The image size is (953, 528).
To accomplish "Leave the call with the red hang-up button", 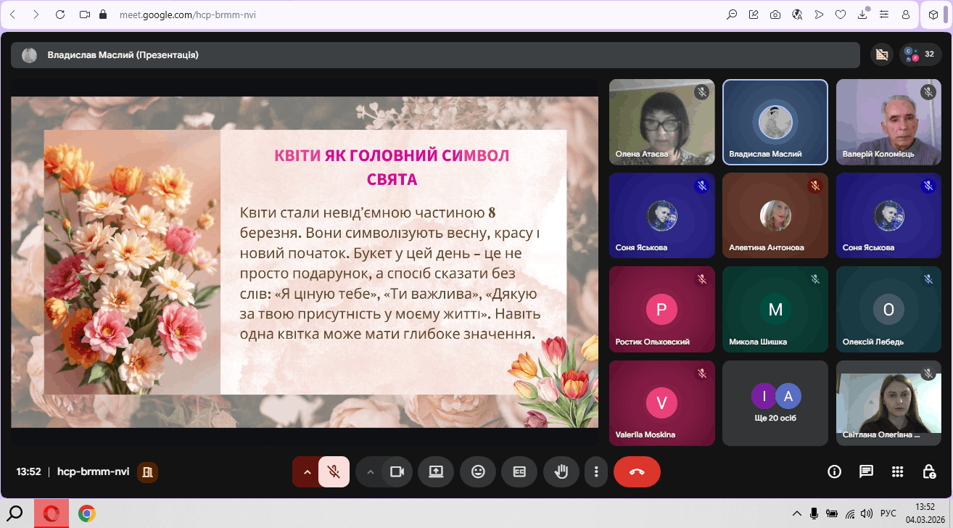I will (x=637, y=471).
